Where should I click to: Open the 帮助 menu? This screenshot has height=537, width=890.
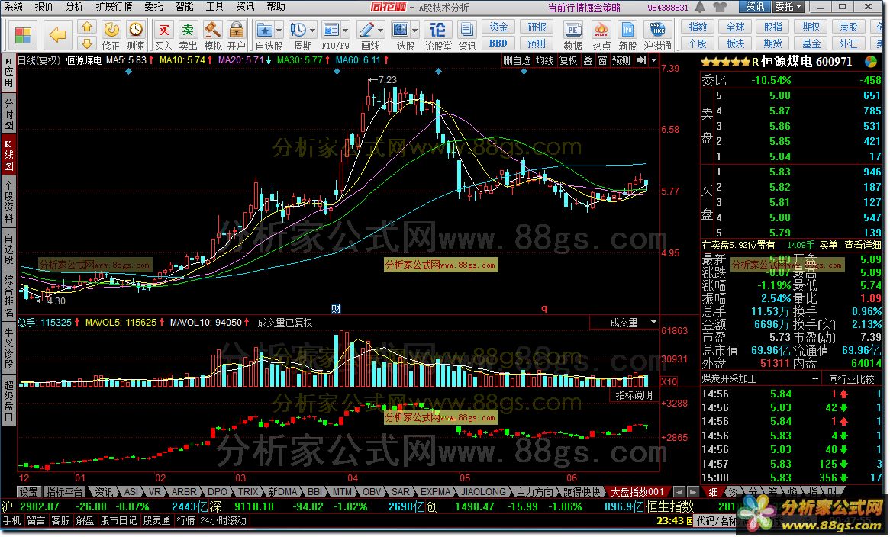[x=276, y=6]
